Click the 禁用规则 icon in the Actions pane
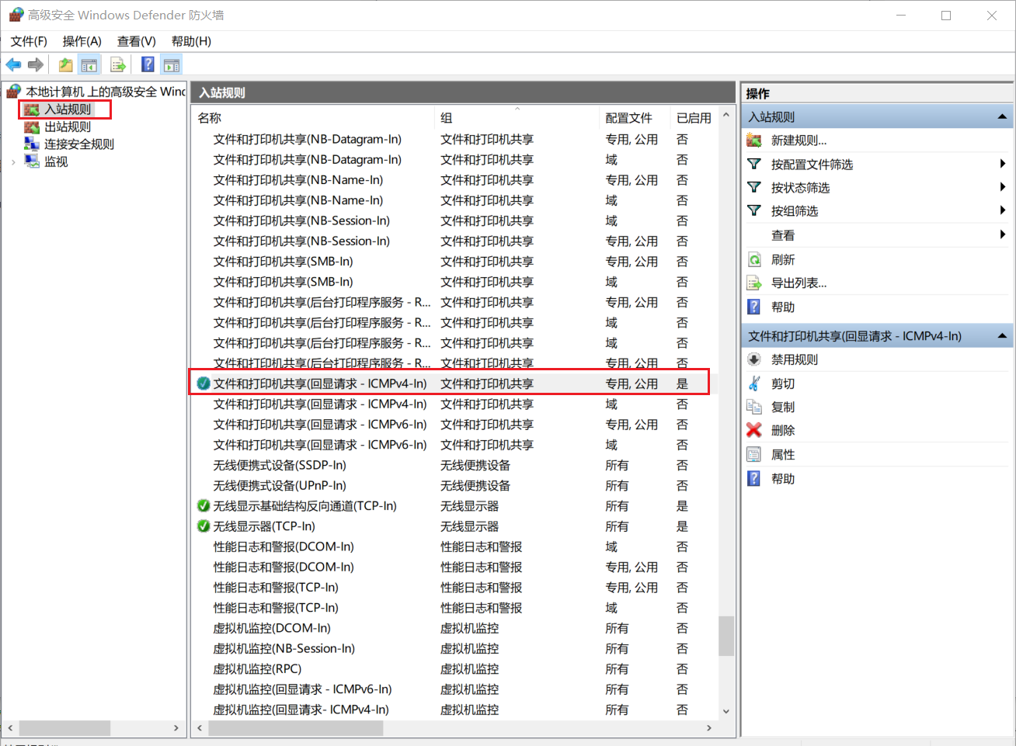Image resolution: width=1016 pixels, height=746 pixels. click(x=753, y=359)
